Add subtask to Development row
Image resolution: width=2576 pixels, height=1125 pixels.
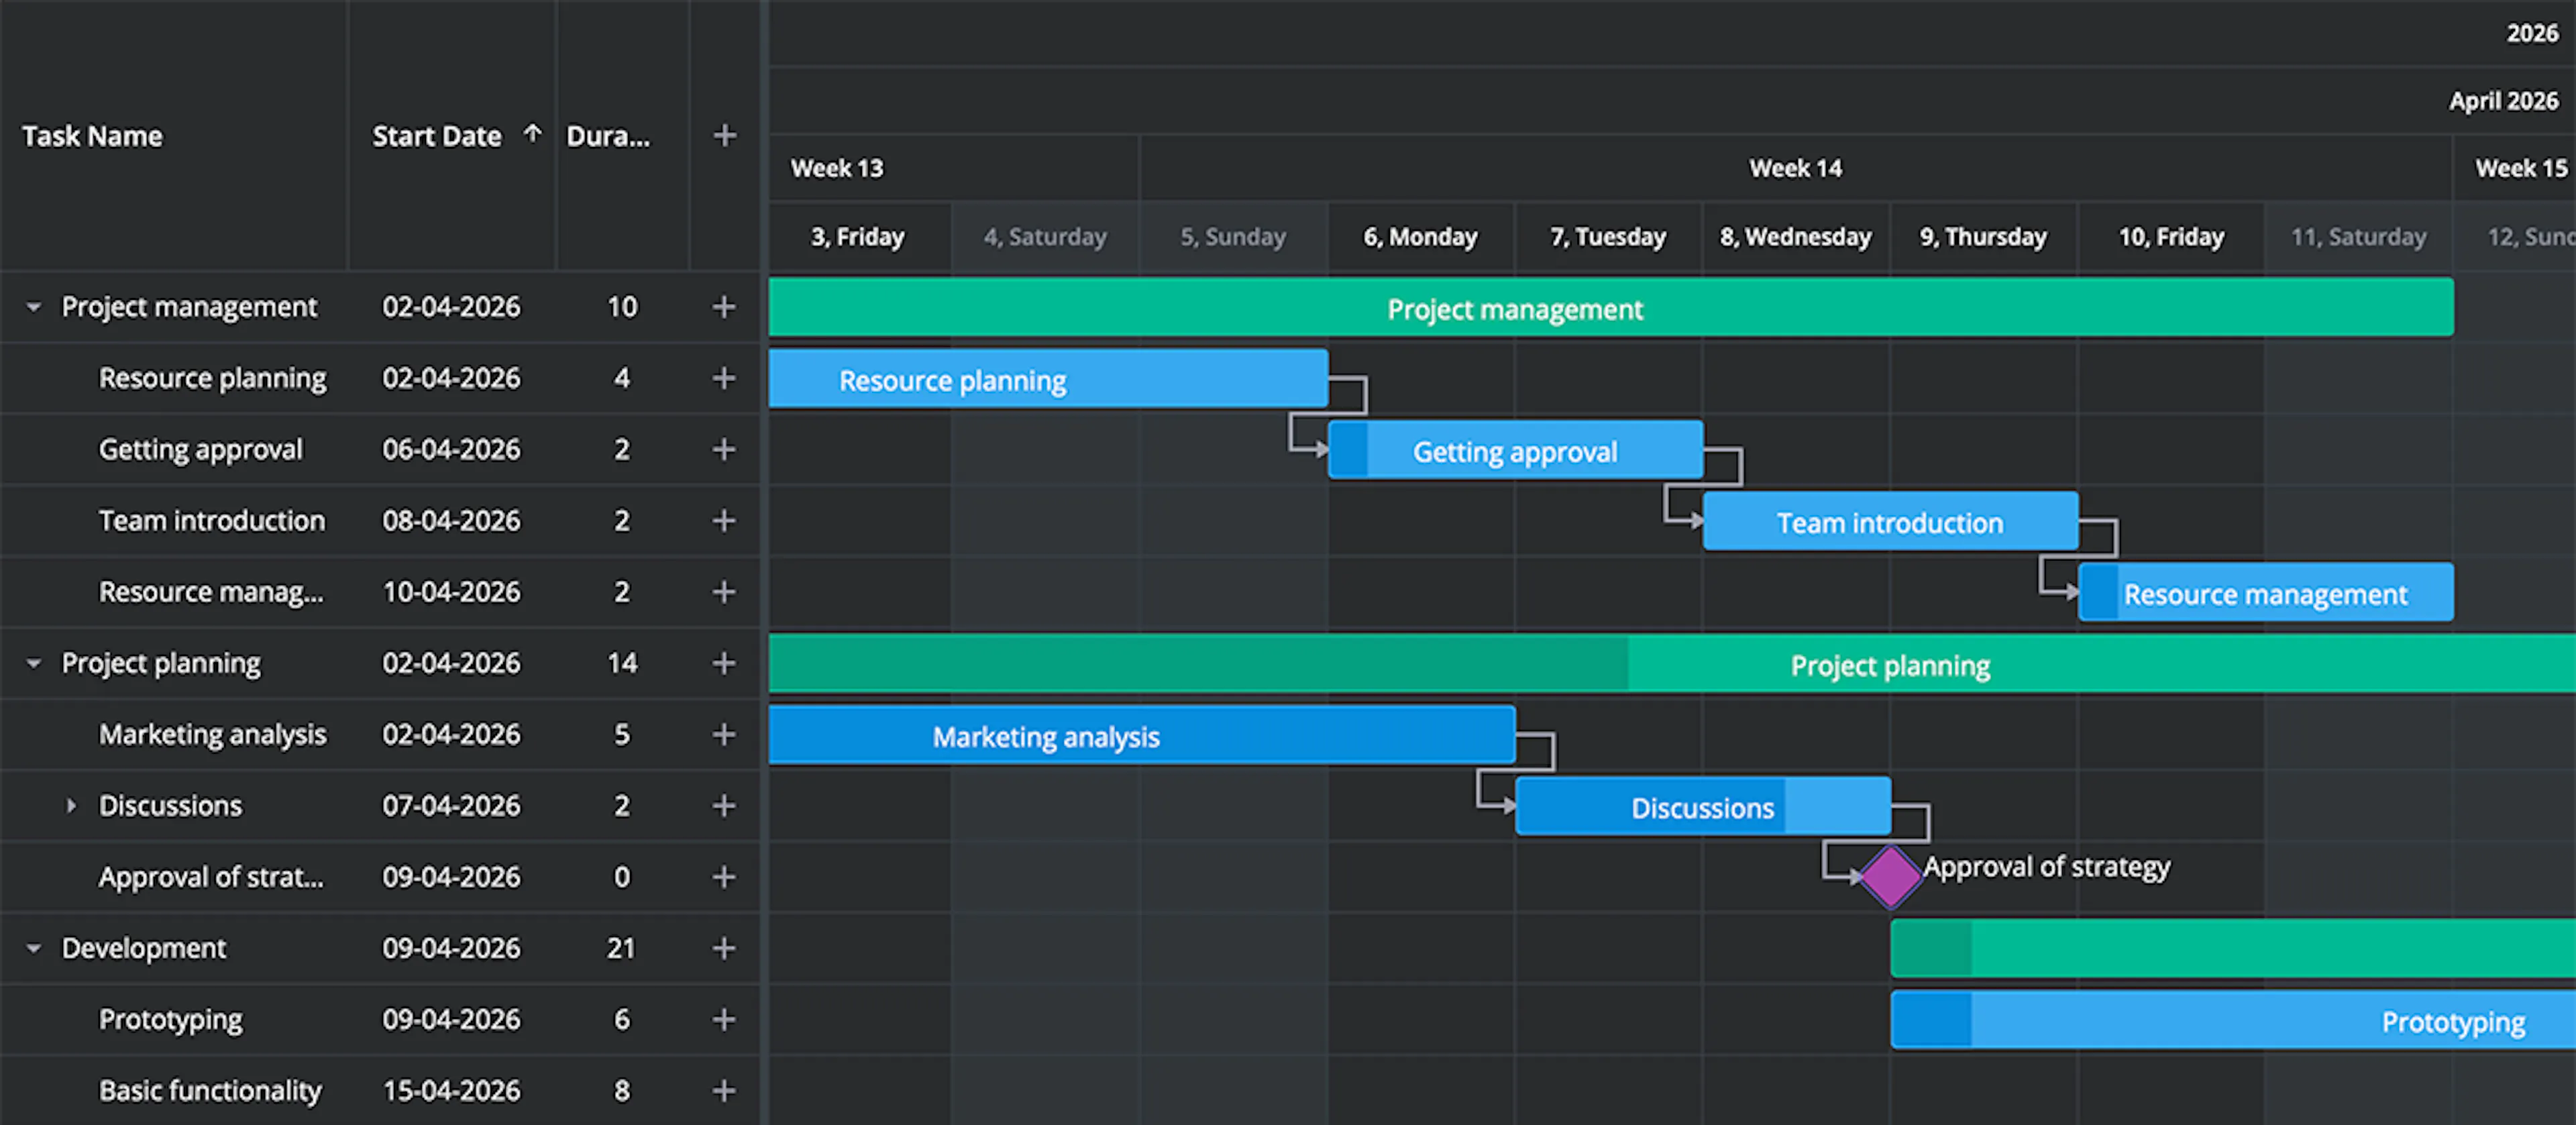coord(724,948)
